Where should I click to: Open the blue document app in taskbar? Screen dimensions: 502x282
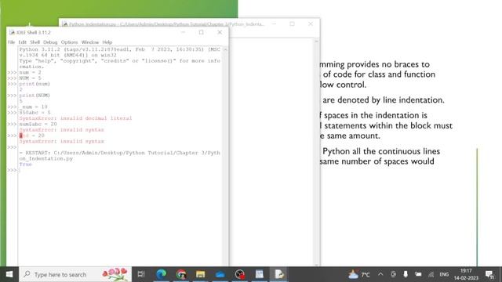[260, 274]
